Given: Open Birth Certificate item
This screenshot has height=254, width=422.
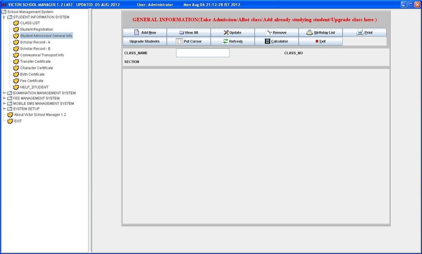Looking at the screenshot, I should 32,74.
